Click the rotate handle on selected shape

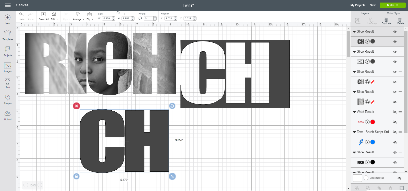[172, 106]
